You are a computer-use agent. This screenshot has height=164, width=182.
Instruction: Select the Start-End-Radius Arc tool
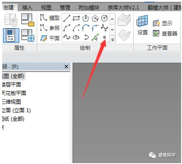pyautogui.click(x=67, y=28)
